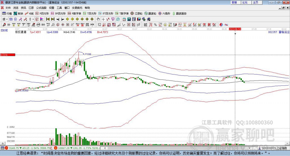
Task: Open the 设置 menu
Action: pos(52,8)
